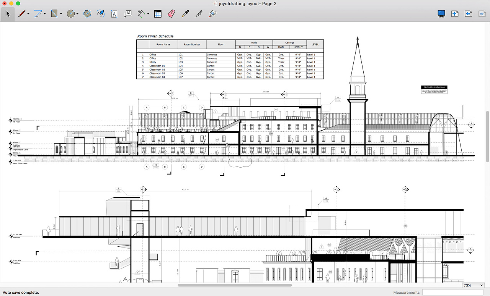The image size is (490, 296).
Task: Add a new page
Action: click(455, 14)
